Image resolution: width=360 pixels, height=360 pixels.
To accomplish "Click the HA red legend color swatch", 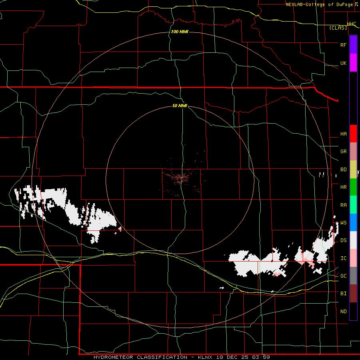I will [x=353, y=134].
